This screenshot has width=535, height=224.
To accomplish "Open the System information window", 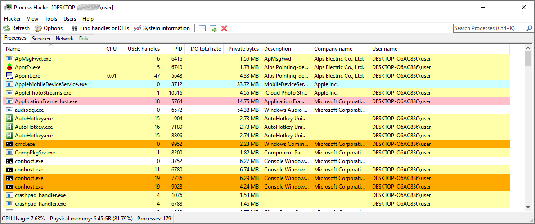I will 162,28.
